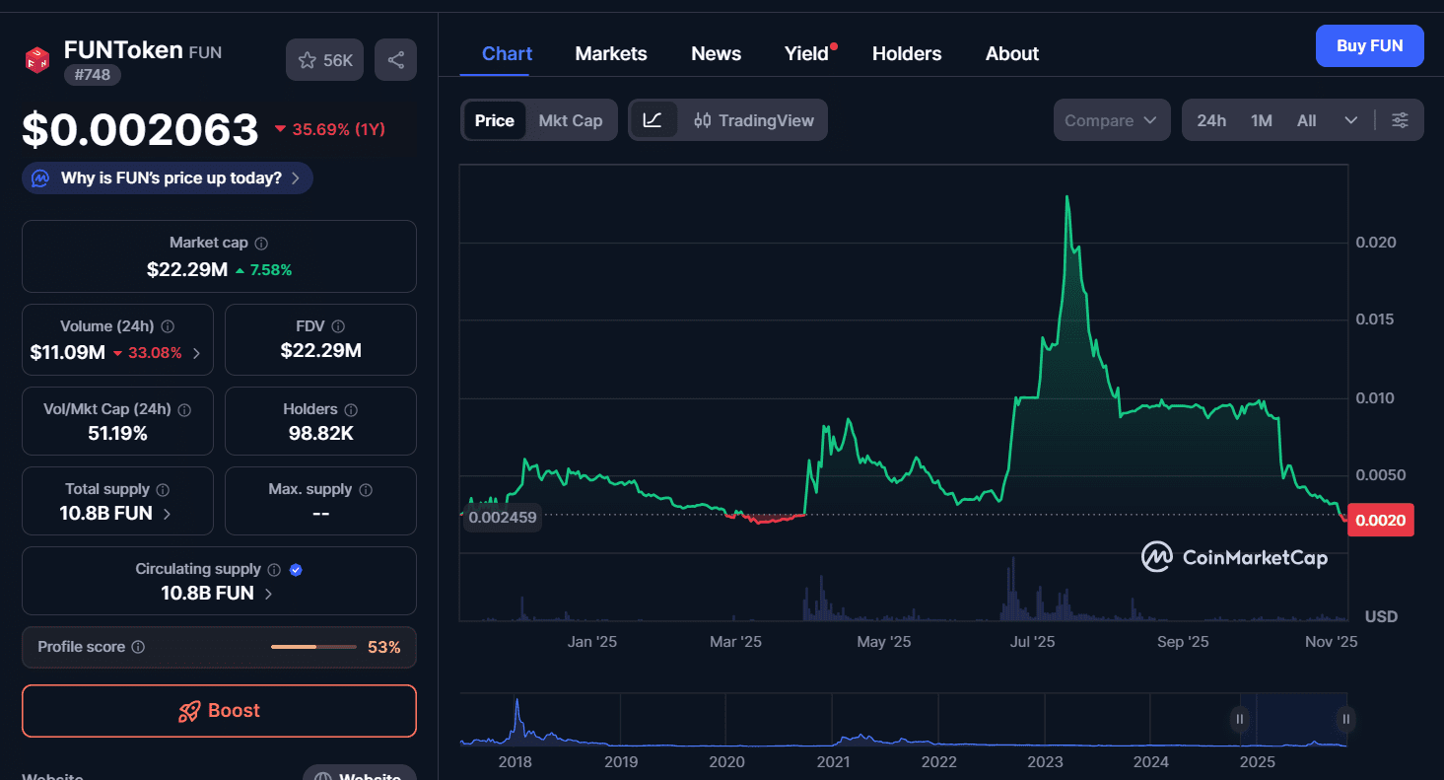This screenshot has width=1444, height=780.
Task: Expand the time range chevron dropdown
Action: pos(1350,120)
